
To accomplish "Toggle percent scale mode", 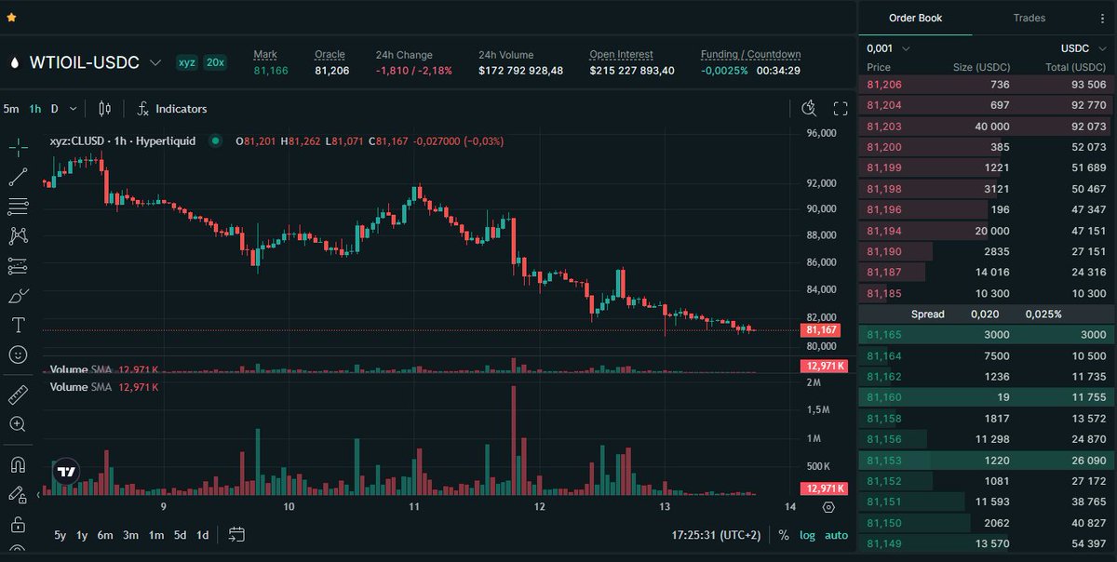I will pyautogui.click(x=784, y=536).
